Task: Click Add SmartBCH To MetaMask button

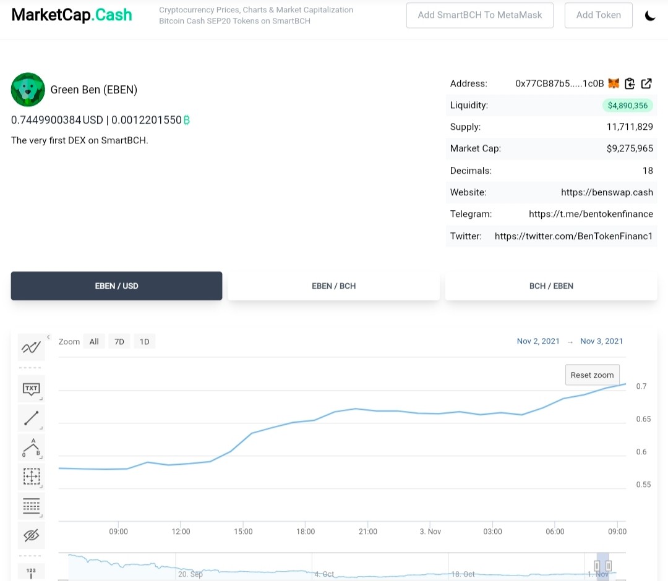Action: click(480, 15)
